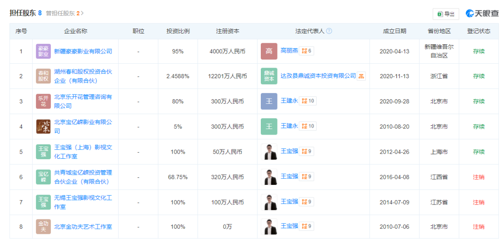Export the shareholder list with 导出
This screenshot has height=244, width=503.
pos(446,14)
